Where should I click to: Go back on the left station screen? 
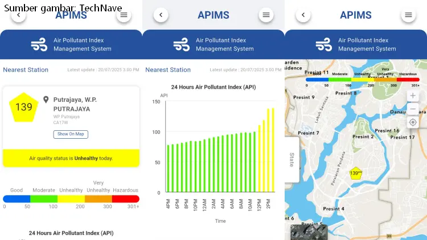tap(19, 15)
